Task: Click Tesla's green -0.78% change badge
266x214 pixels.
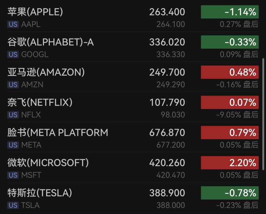Action: pyautogui.click(x=229, y=193)
